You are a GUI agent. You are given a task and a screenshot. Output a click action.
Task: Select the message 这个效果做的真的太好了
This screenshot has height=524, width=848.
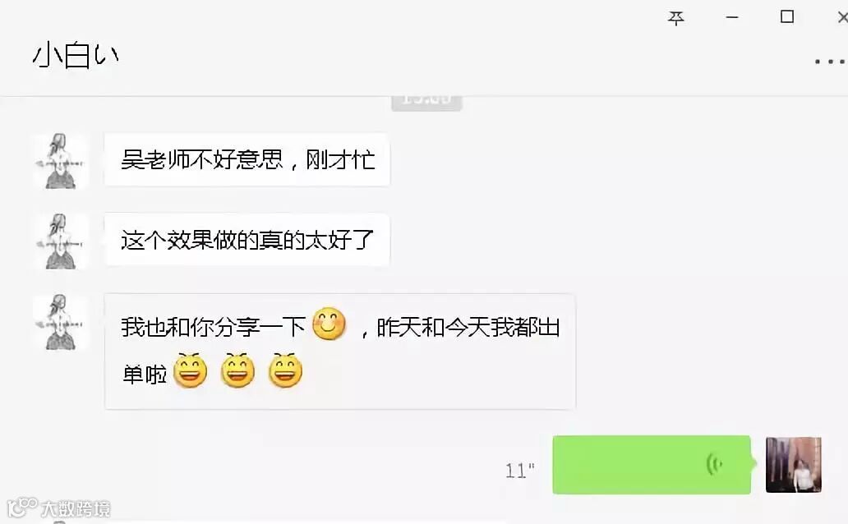[247, 240]
